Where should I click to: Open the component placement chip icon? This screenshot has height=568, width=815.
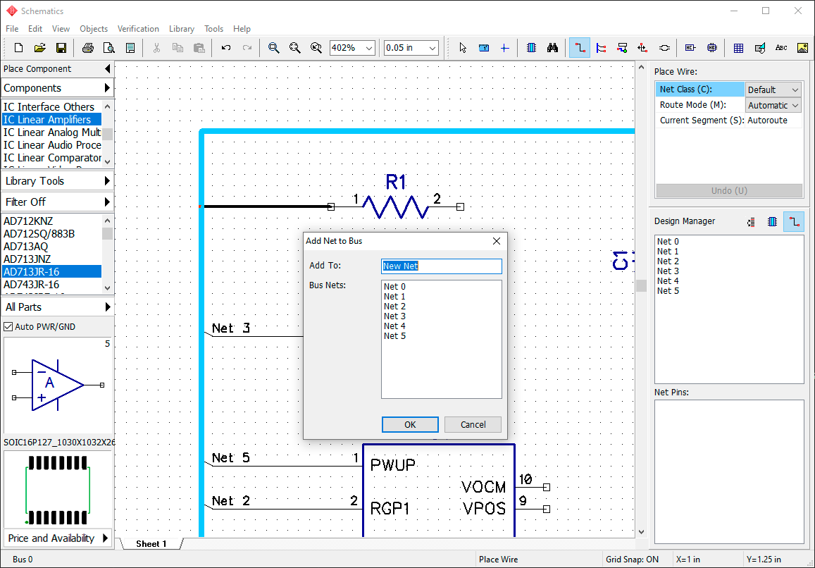point(531,48)
